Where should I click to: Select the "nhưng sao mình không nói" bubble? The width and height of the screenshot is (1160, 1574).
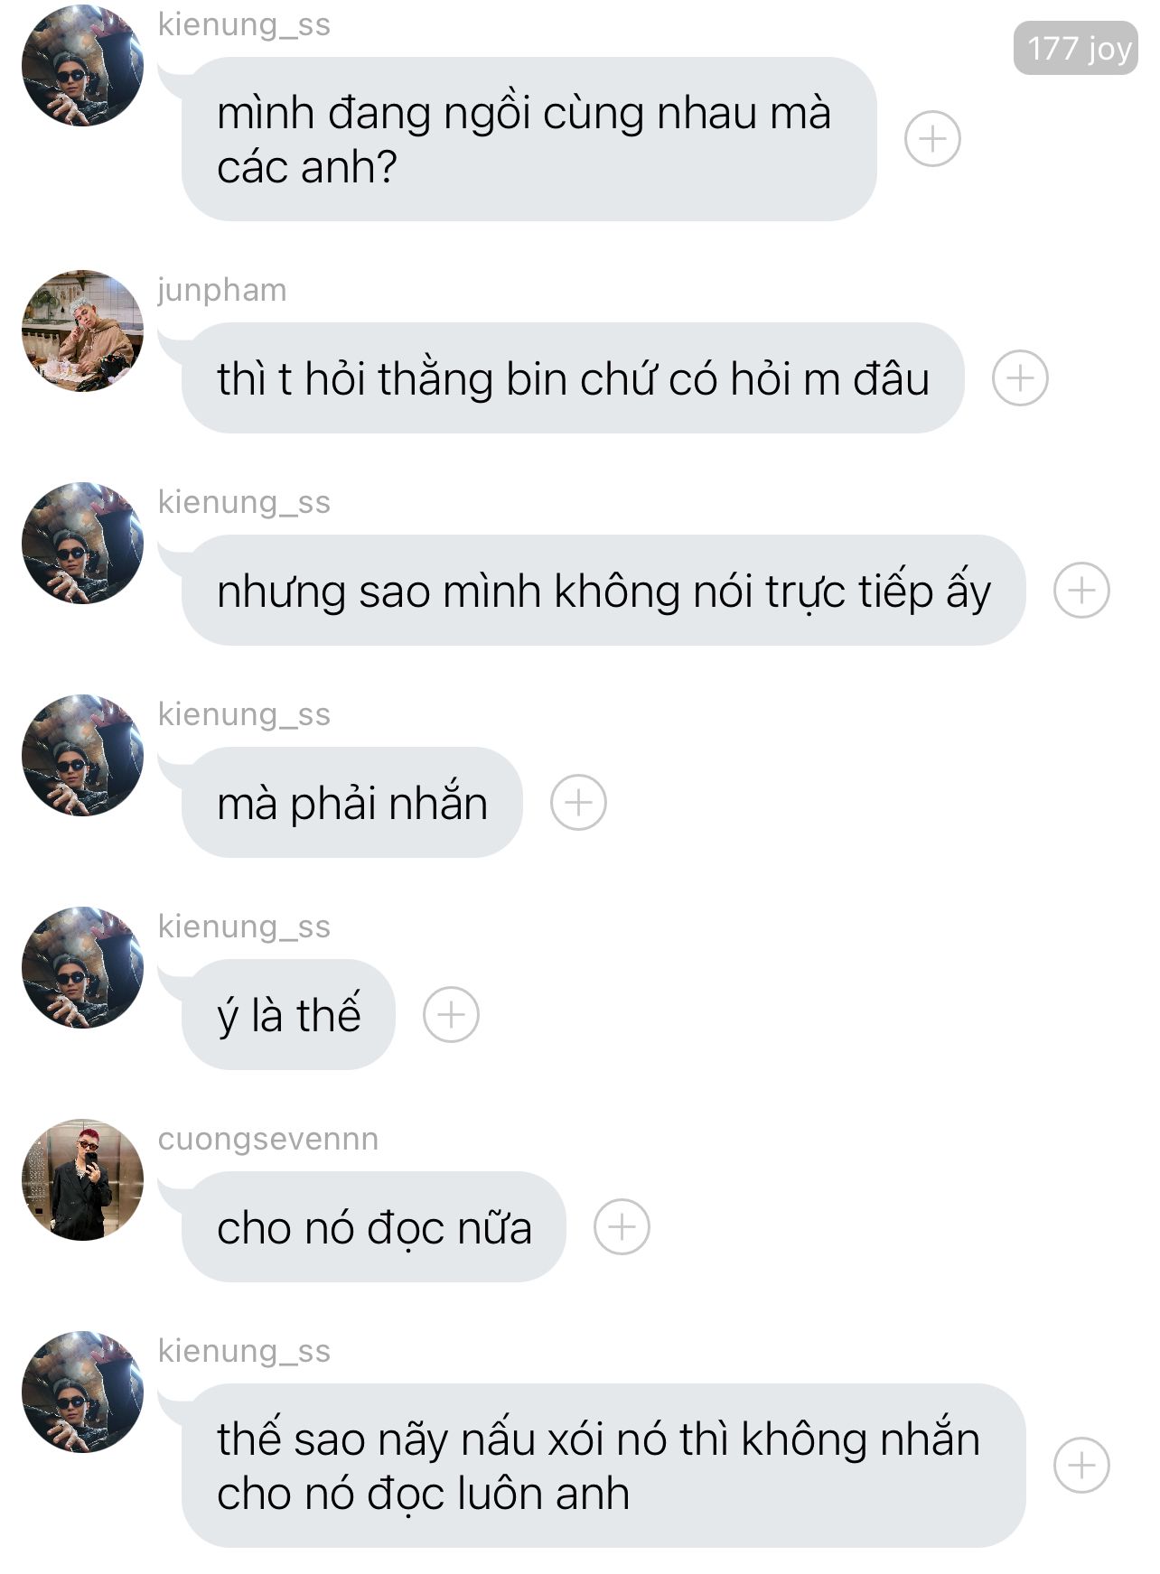[x=603, y=590]
